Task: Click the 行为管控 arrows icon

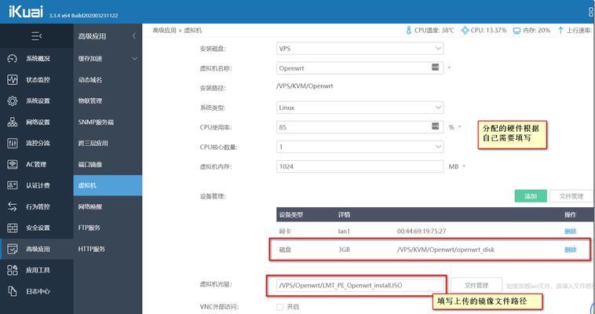Action: [x=12, y=206]
